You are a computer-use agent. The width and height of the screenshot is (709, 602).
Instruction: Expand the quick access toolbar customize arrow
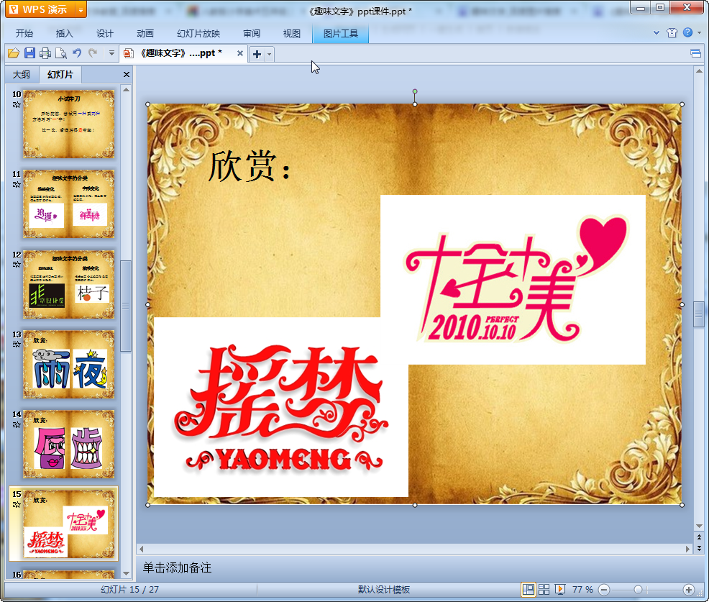click(x=111, y=53)
